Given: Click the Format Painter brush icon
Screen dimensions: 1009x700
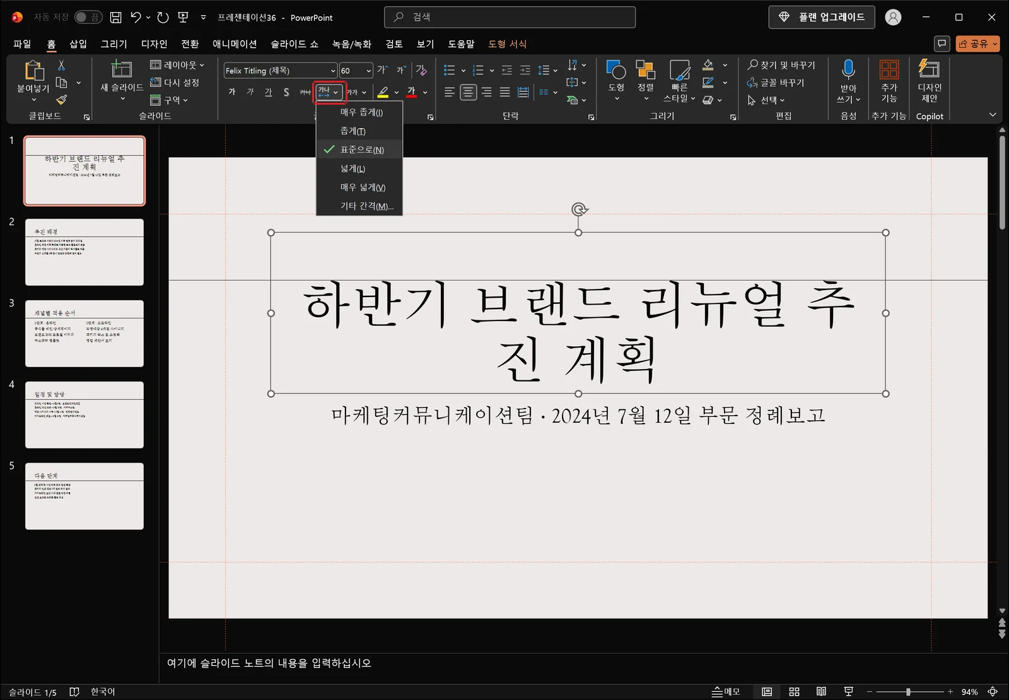Looking at the screenshot, I should coord(61,100).
